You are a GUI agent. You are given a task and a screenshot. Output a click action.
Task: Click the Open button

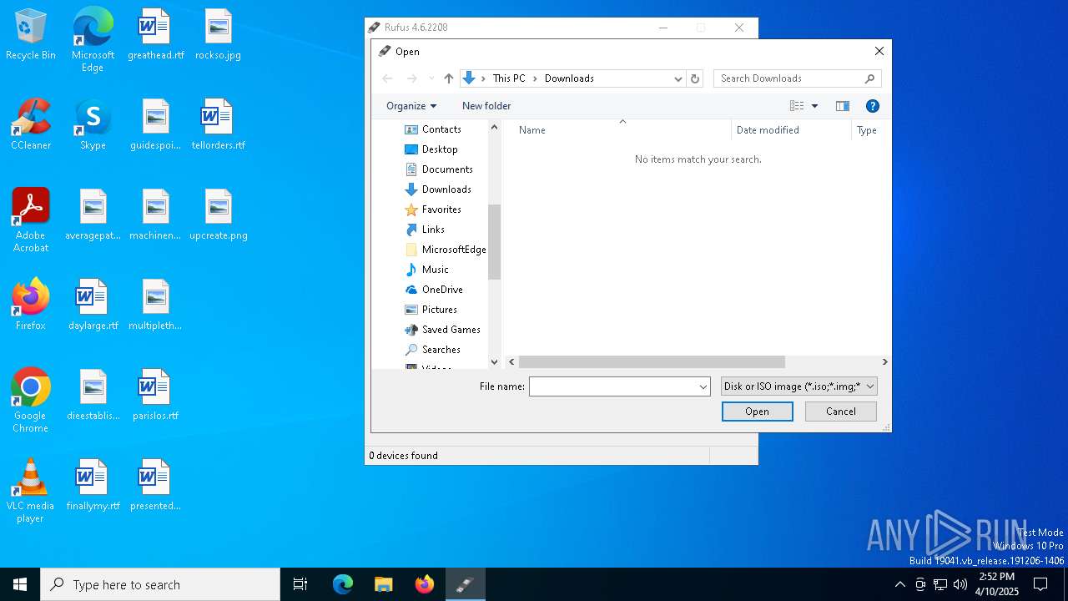pos(758,412)
